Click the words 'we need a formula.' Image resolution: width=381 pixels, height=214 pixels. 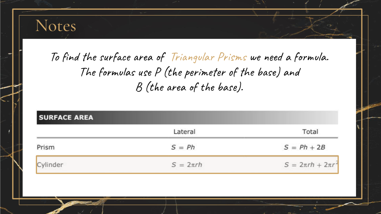pyautogui.click(x=290, y=58)
